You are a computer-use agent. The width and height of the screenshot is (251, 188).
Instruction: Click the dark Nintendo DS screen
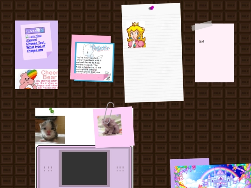(84, 169)
